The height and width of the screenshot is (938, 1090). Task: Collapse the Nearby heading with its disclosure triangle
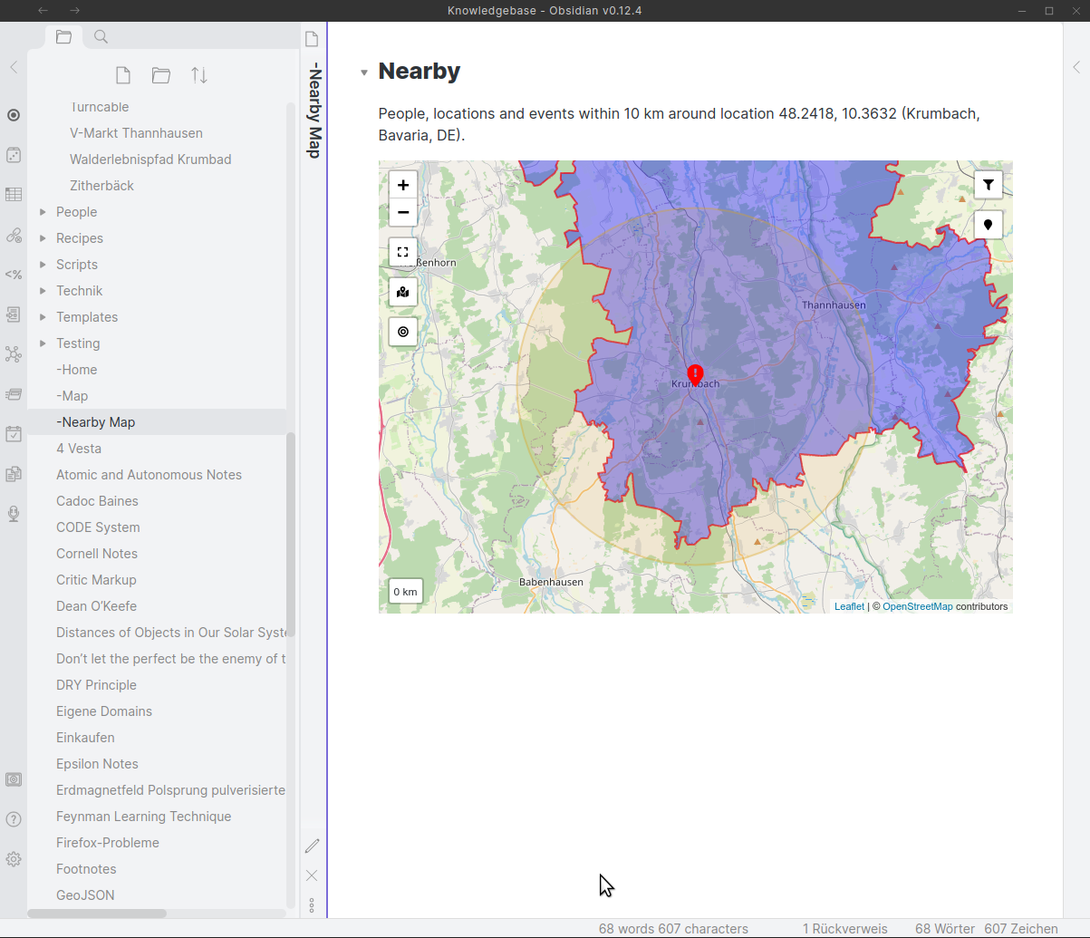click(363, 72)
